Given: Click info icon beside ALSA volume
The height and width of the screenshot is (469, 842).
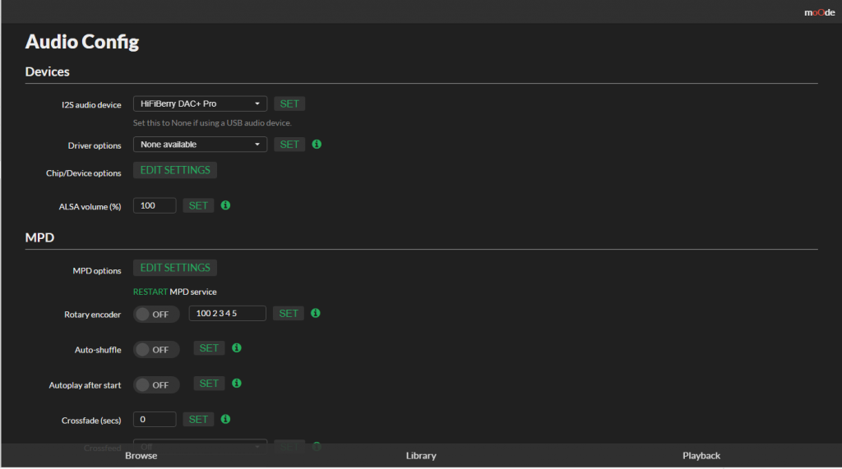Looking at the screenshot, I should point(226,205).
